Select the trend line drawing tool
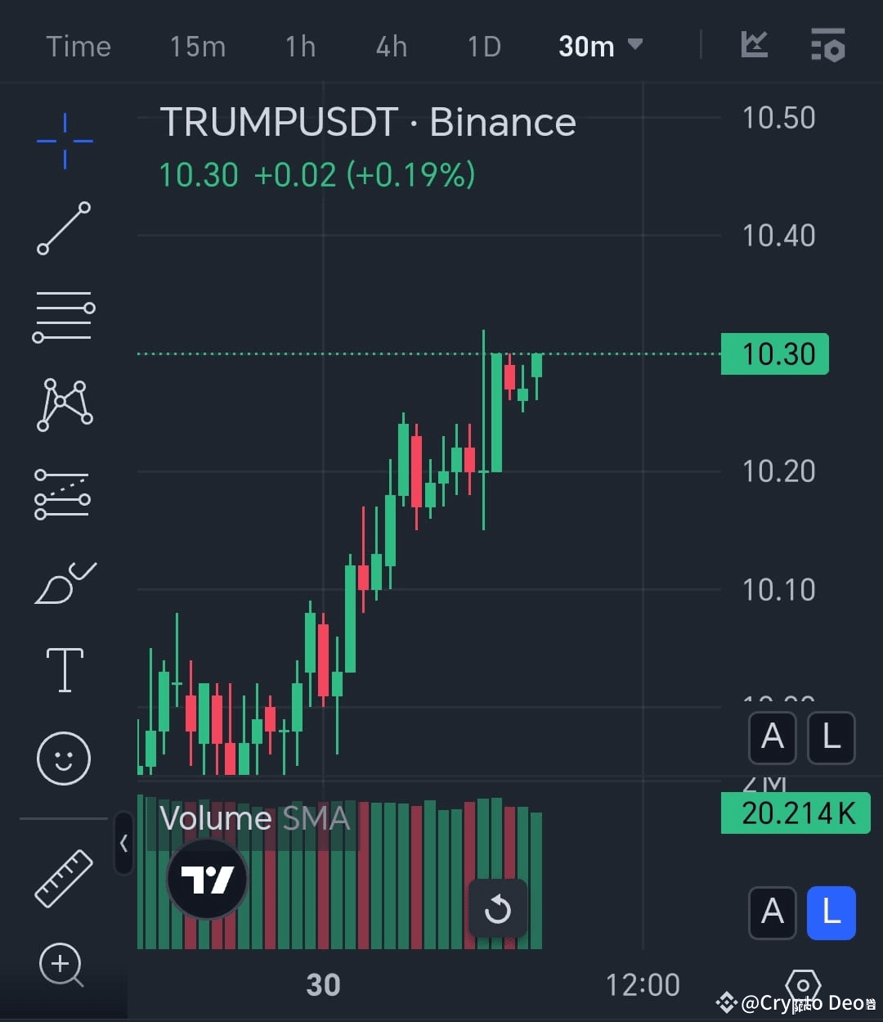This screenshot has height=1022, width=883. [64, 229]
